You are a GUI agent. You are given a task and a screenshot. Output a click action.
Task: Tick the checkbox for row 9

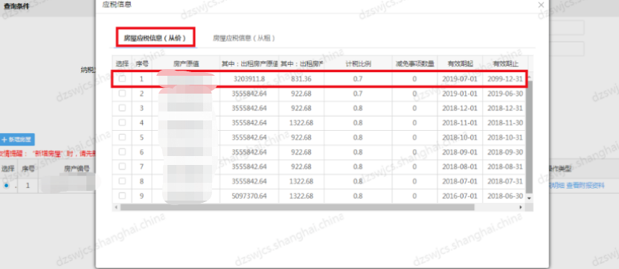[x=122, y=195]
